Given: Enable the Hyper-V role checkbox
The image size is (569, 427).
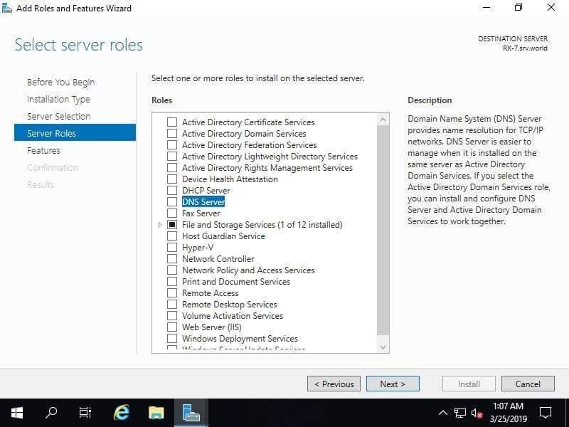Looking at the screenshot, I should click(x=172, y=247).
